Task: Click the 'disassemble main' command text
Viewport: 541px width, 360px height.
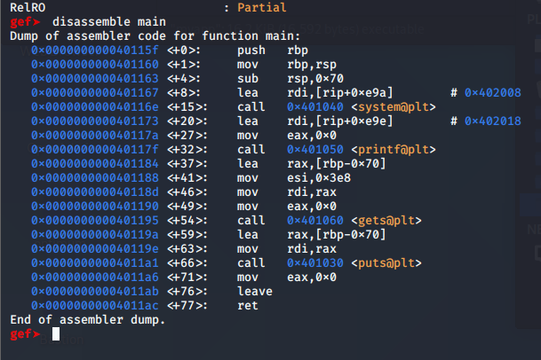Action: [x=107, y=20]
